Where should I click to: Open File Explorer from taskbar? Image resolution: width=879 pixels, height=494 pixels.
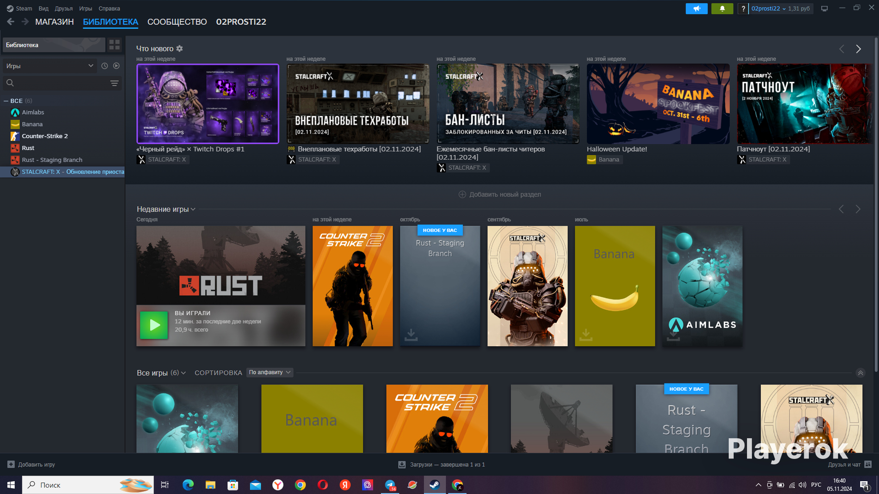[210, 485]
